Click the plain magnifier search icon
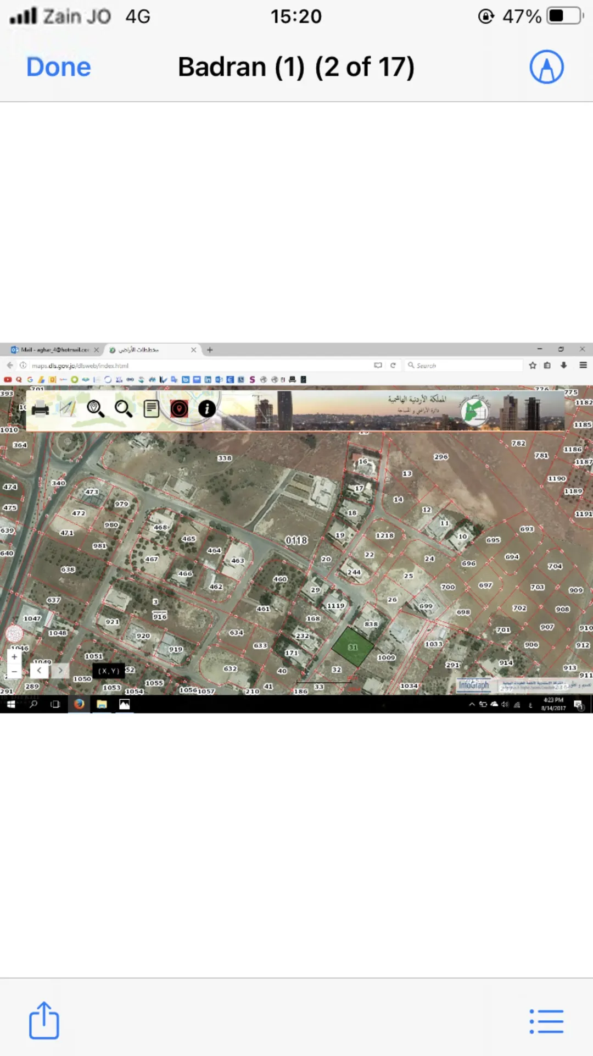The image size is (593, 1056). point(124,409)
